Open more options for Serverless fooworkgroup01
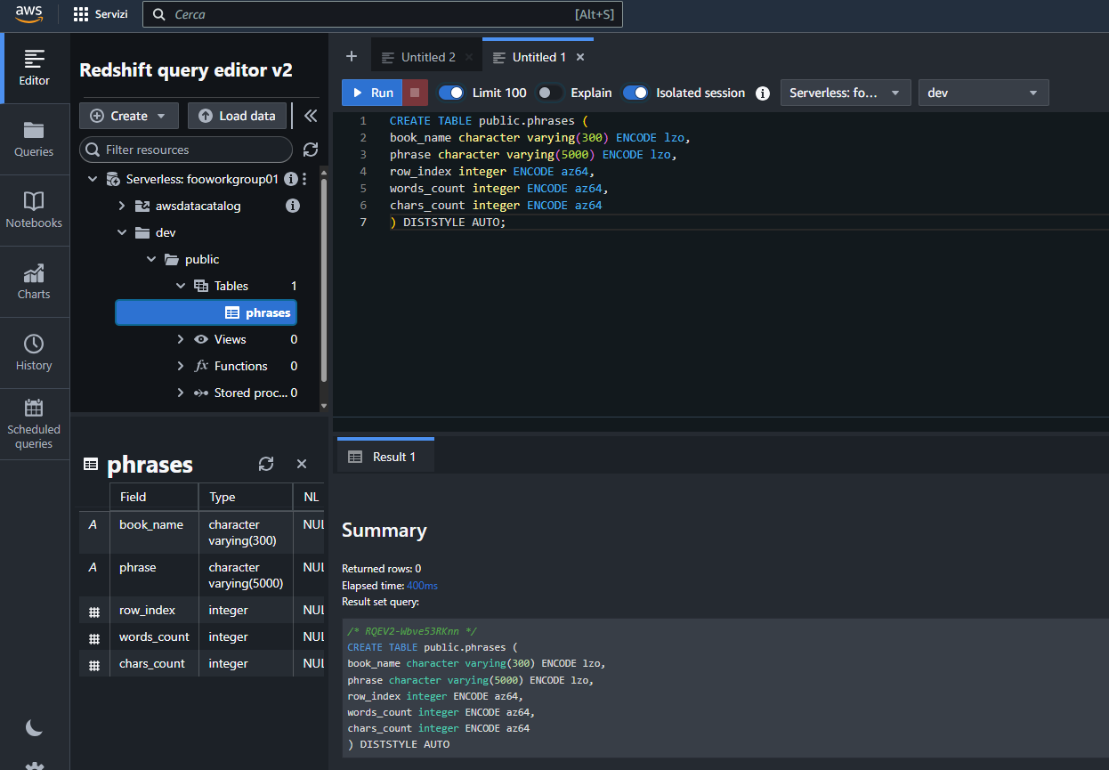This screenshot has height=770, width=1109. coord(304,179)
